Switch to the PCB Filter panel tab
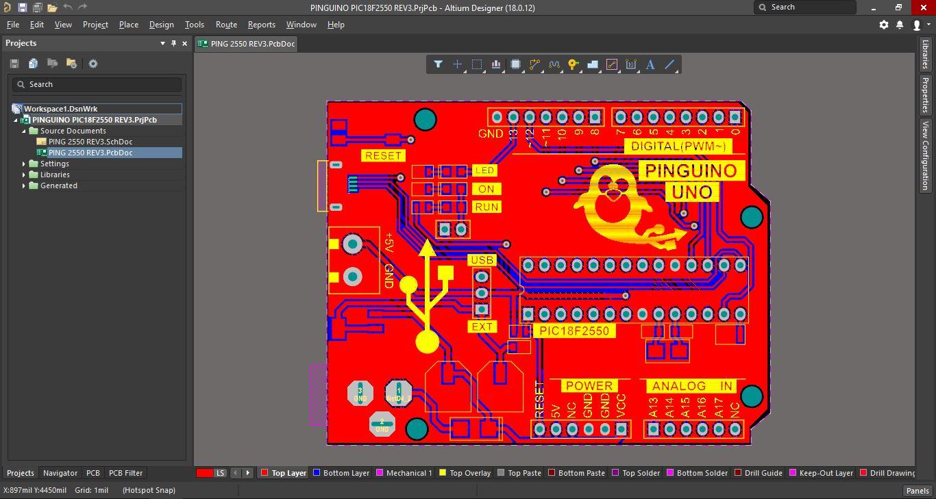 click(126, 473)
